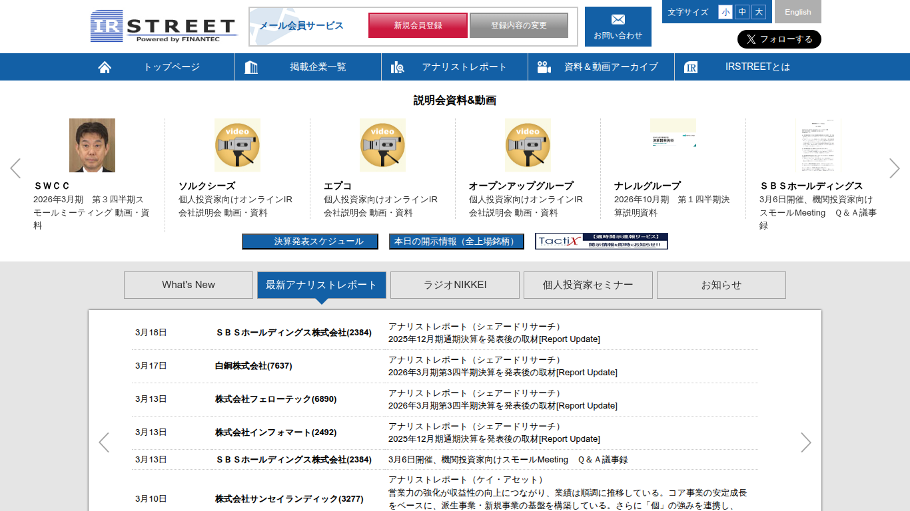Open the ＳＷＣＣ company link
Image resolution: width=910 pixels, height=511 pixels.
(x=52, y=186)
